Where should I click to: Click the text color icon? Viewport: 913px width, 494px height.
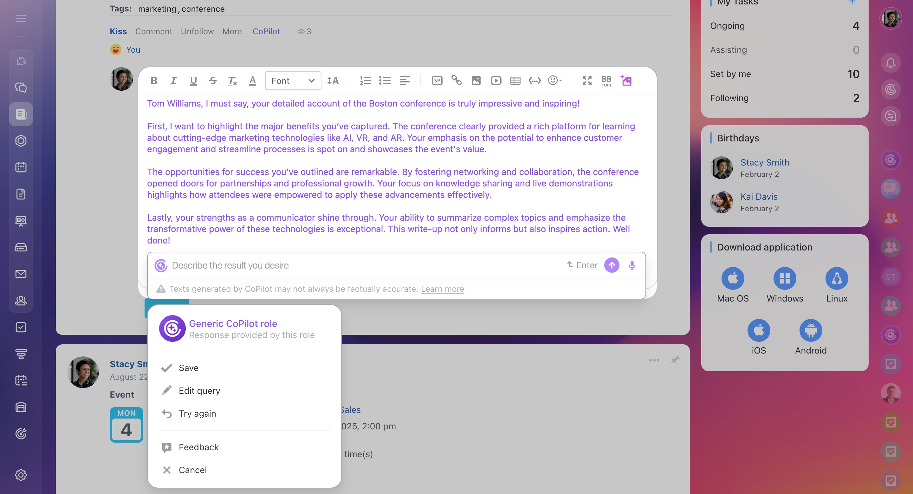(252, 81)
